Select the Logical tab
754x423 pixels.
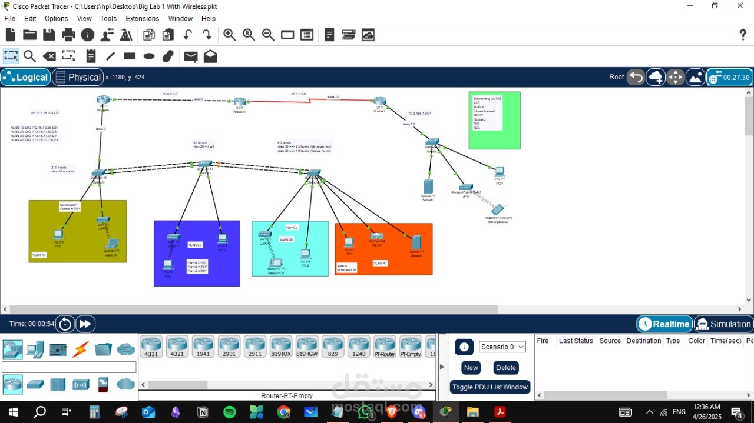(25, 77)
